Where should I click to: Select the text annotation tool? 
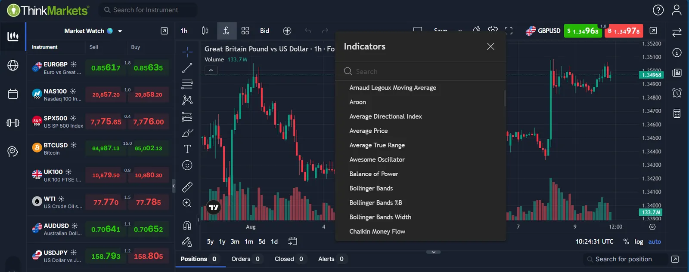187,149
